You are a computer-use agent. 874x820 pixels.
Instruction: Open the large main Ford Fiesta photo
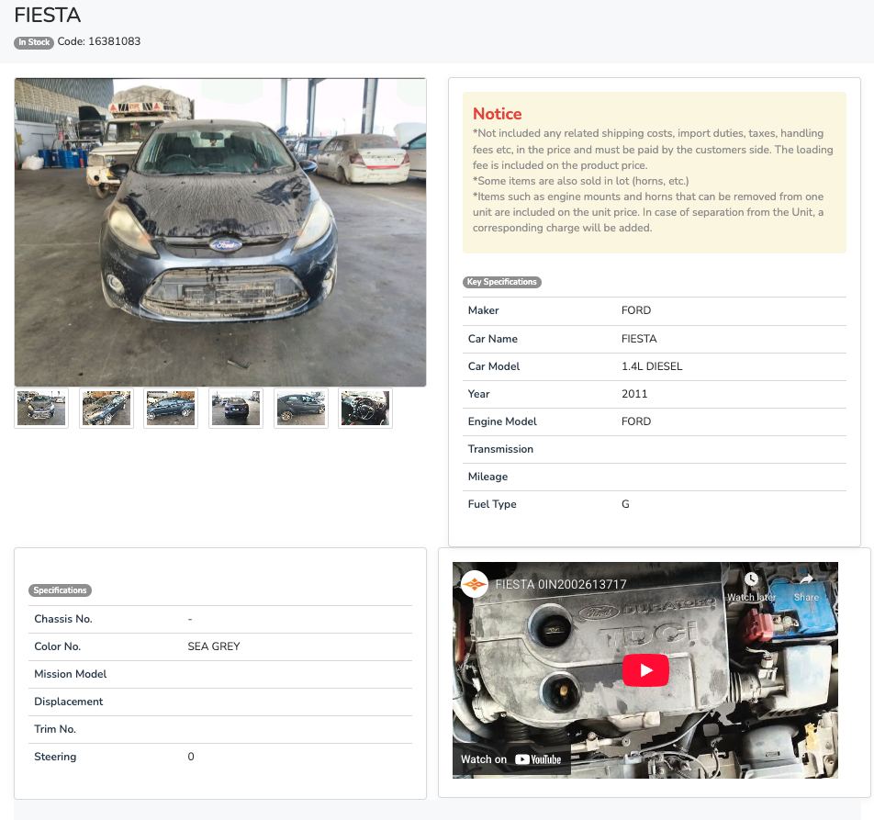220,232
